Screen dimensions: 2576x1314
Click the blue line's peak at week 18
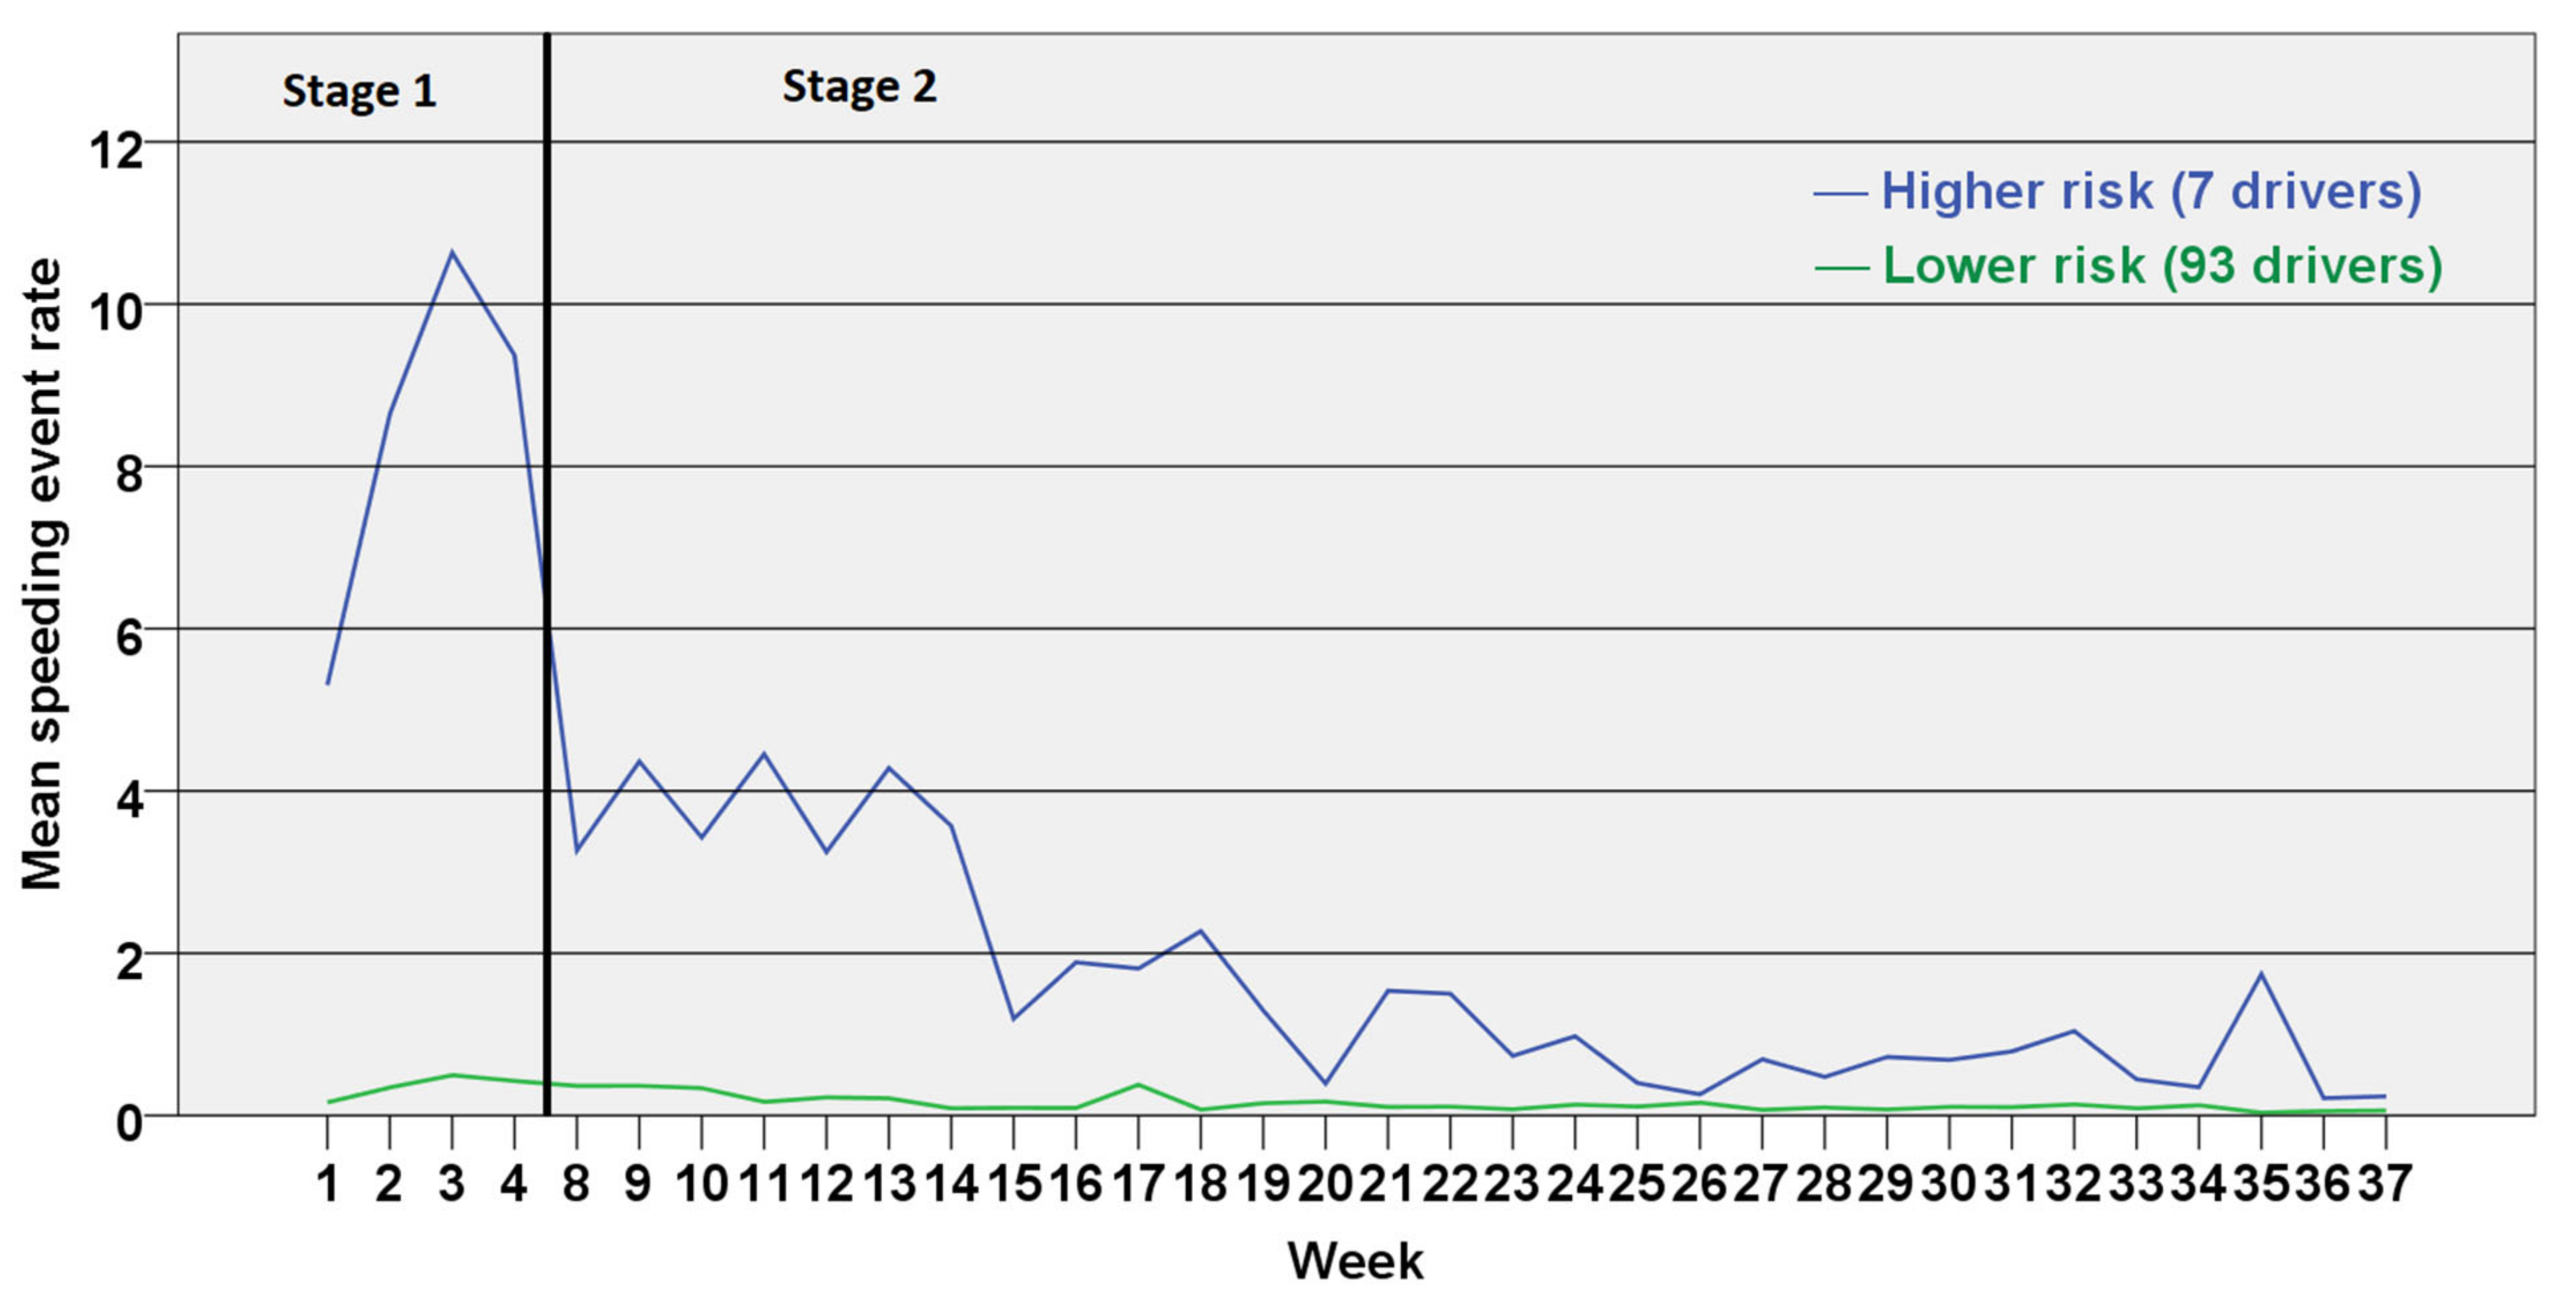click(x=1200, y=931)
